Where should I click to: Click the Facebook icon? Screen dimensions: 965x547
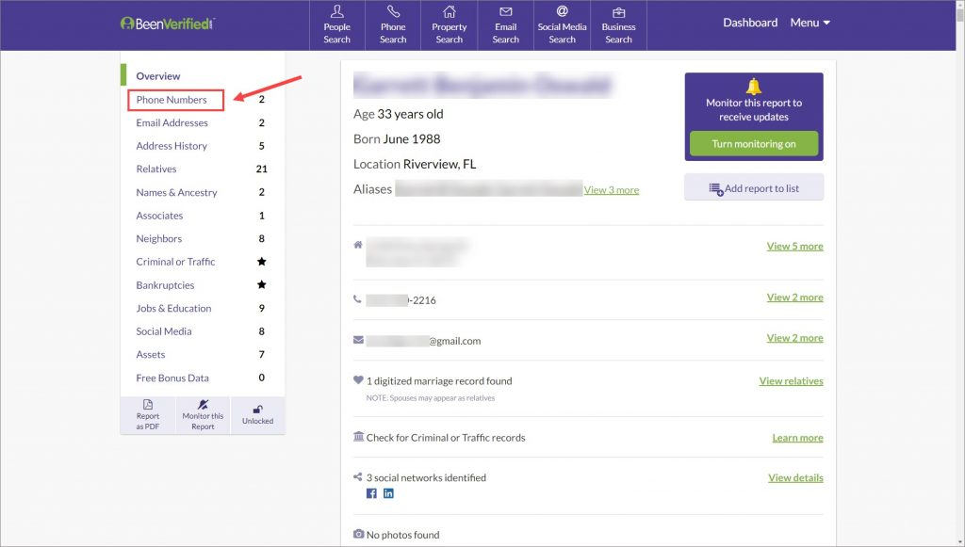pyautogui.click(x=371, y=493)
